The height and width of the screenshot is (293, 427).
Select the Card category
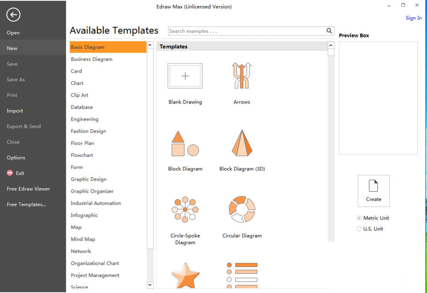(108, 71)
